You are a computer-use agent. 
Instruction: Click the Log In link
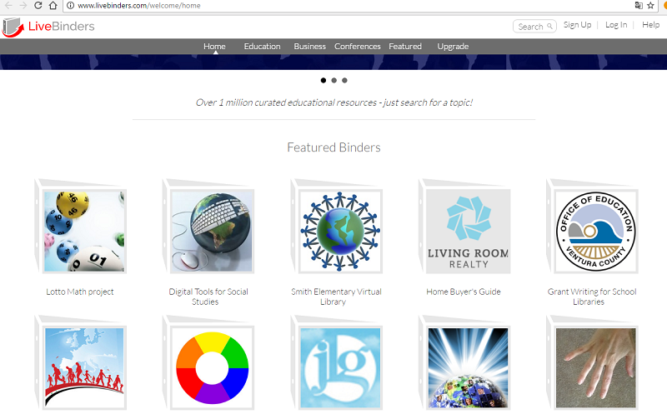click(x=616, y=25)
